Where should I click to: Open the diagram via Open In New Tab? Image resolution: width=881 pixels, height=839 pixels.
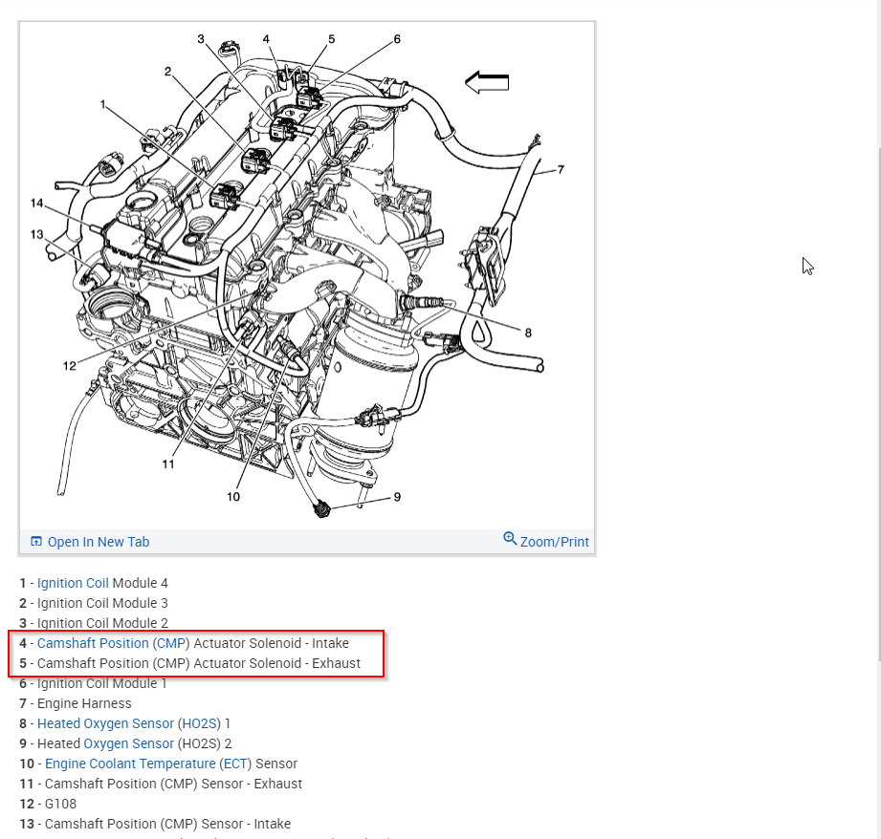[99, 542]
